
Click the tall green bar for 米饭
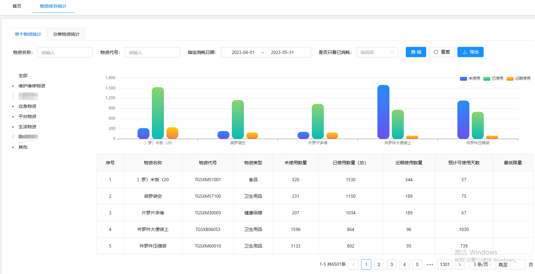pyautogui.click(x=158, y=113)
